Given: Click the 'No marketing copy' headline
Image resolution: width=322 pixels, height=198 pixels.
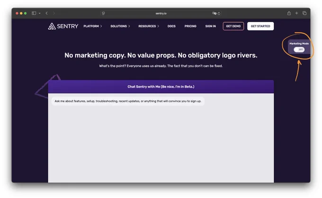Looking at the screenshot, I should point(161,55).
